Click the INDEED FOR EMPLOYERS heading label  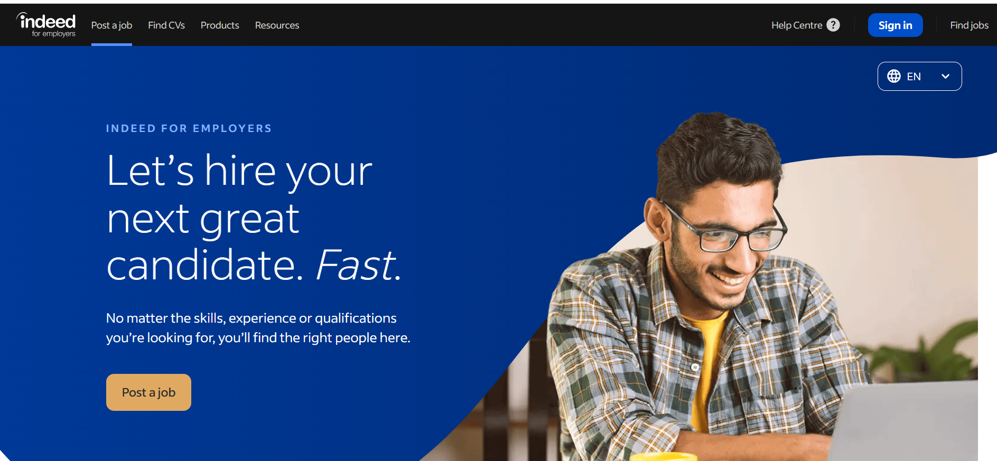(189, 128)
